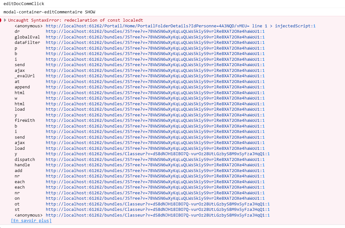Select the editDocCommClick log message

(24, 4)
